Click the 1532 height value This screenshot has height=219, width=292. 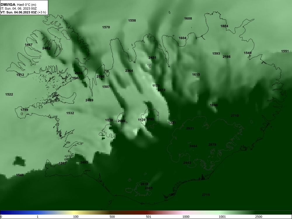click(x=70, y=113)
